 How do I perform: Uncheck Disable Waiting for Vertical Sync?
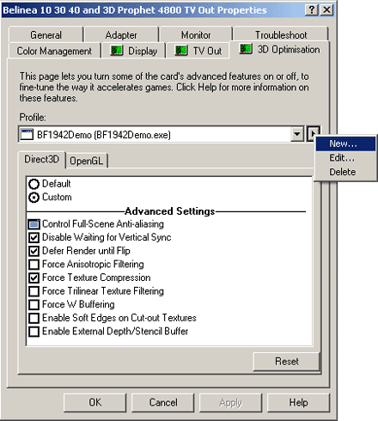click(34, 237)
